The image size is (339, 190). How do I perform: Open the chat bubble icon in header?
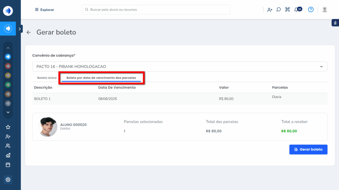pos(278,10)
